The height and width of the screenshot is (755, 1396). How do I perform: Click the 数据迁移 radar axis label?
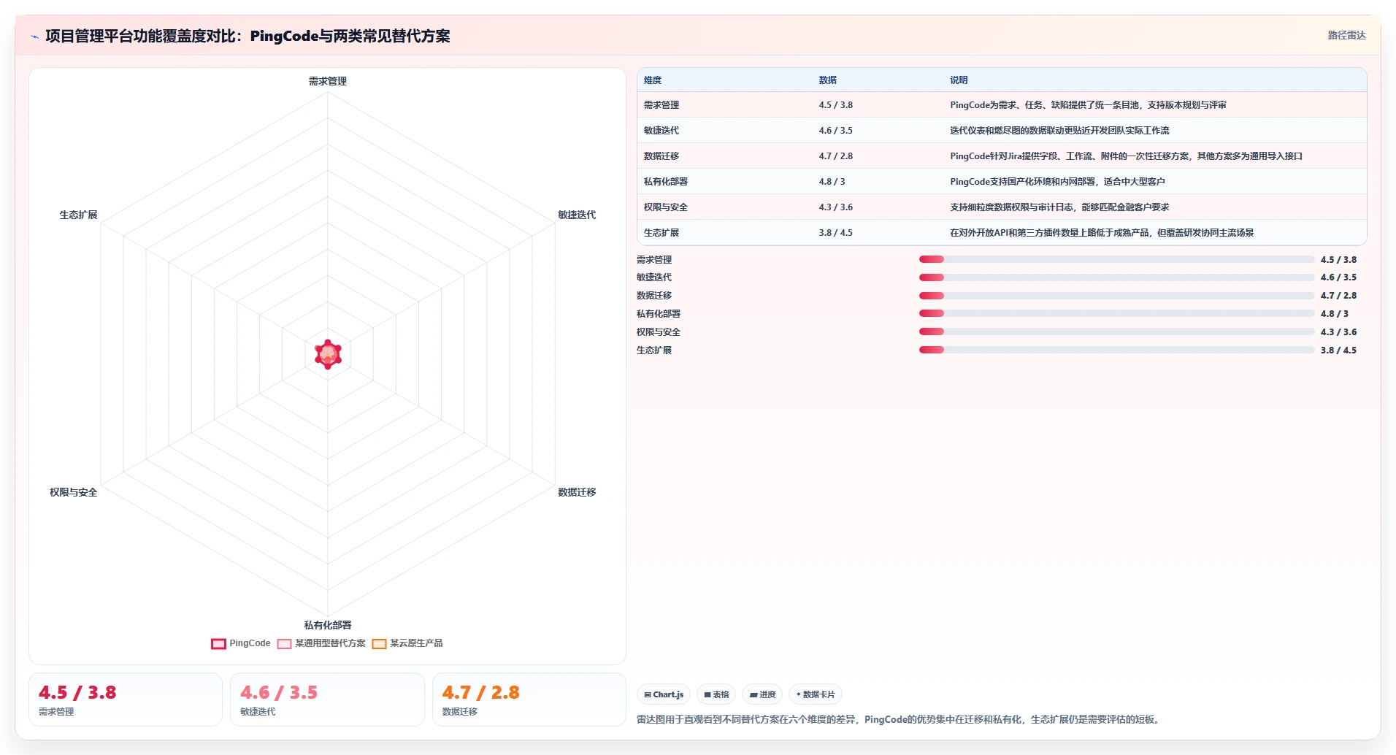coord(577,492)
